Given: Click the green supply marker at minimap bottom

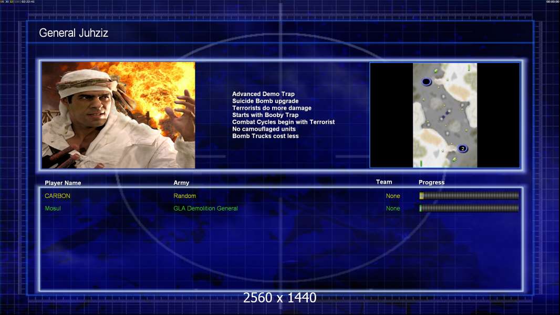Looking at the screenshot, I should pyautogui.click(x=454, y=159).
